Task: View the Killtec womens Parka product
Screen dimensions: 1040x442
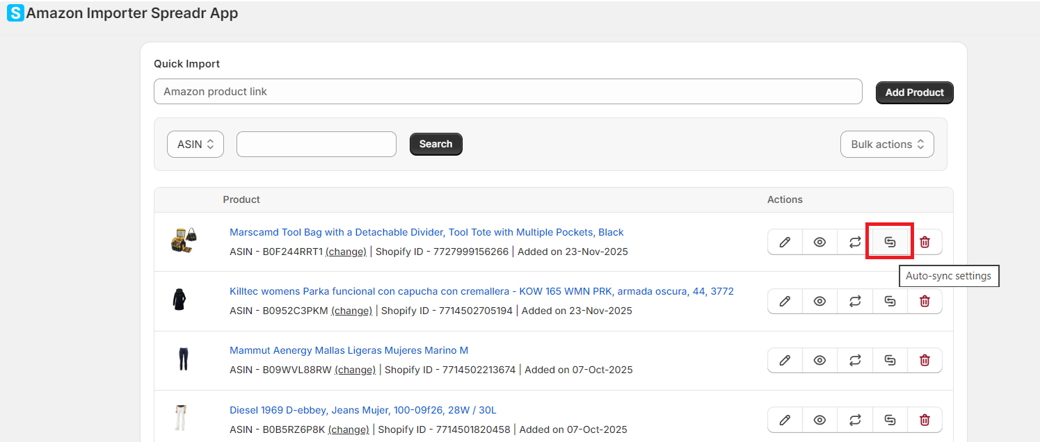Action: tap(820, 301)
